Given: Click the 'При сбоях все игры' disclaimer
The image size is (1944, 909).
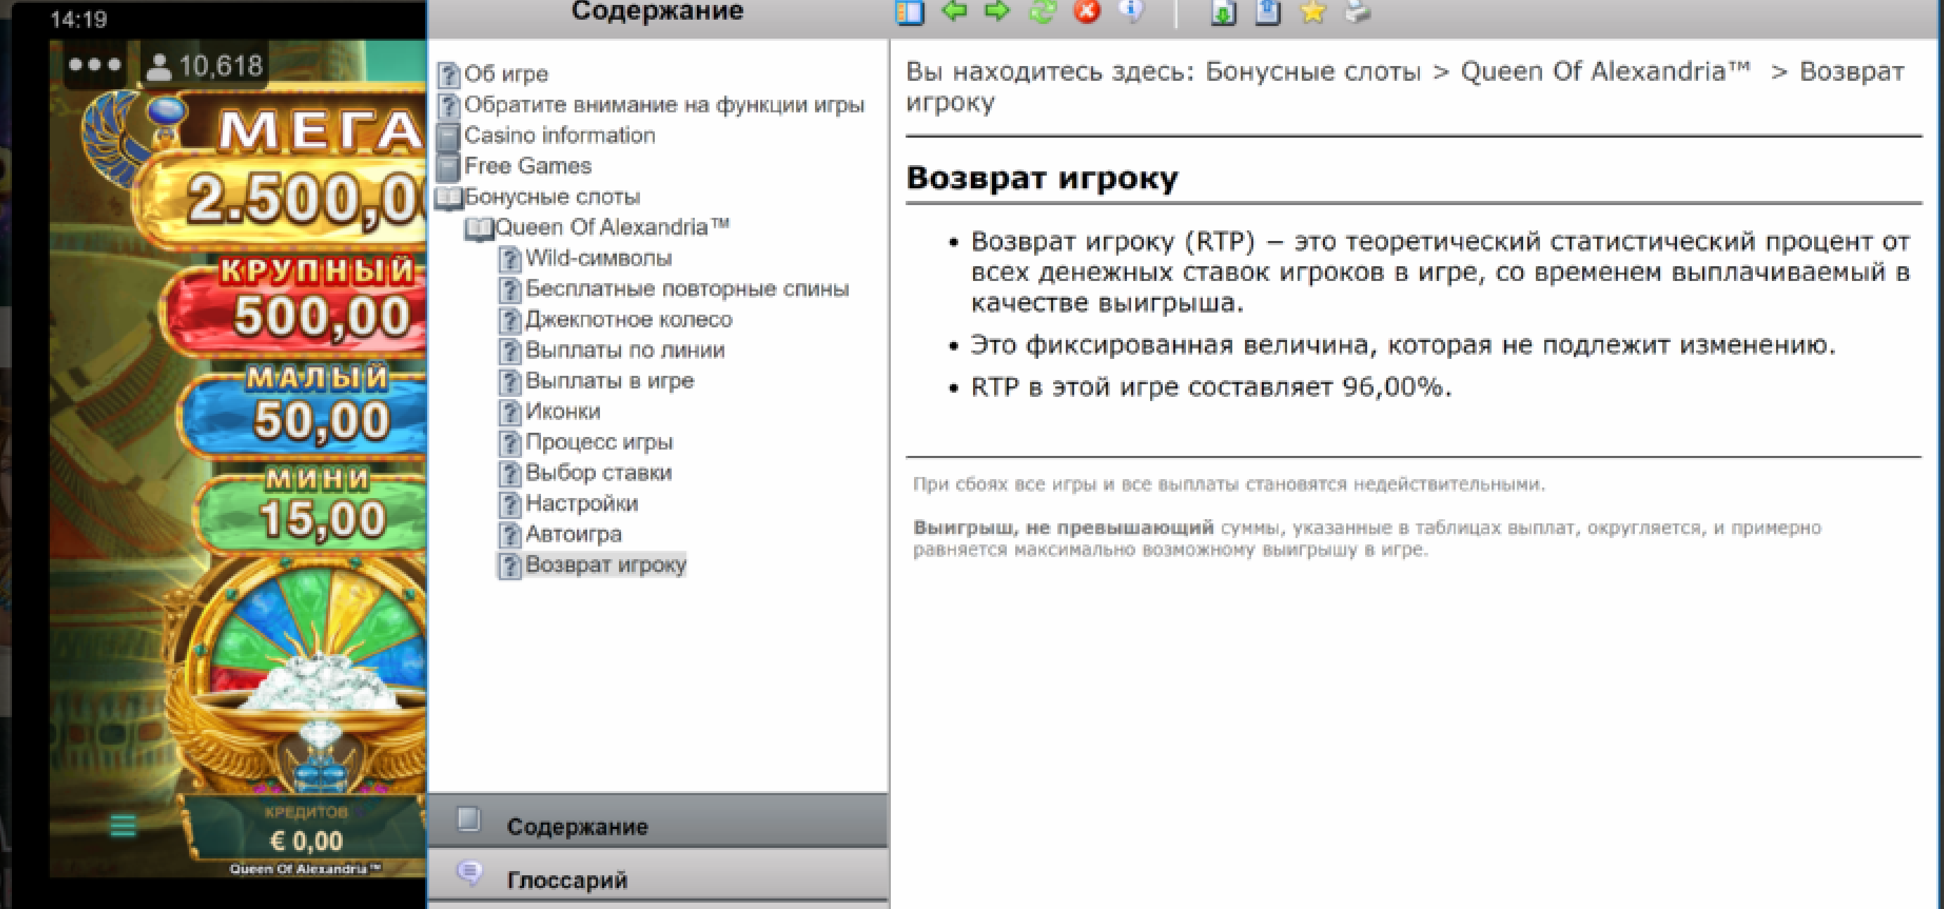Looking at the screenshot, I should pos(1229,484).
